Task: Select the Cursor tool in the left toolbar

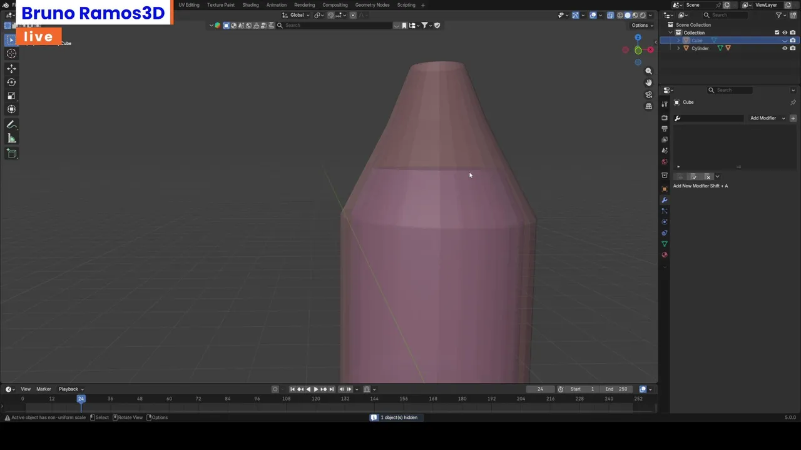Action: (11, 53)
